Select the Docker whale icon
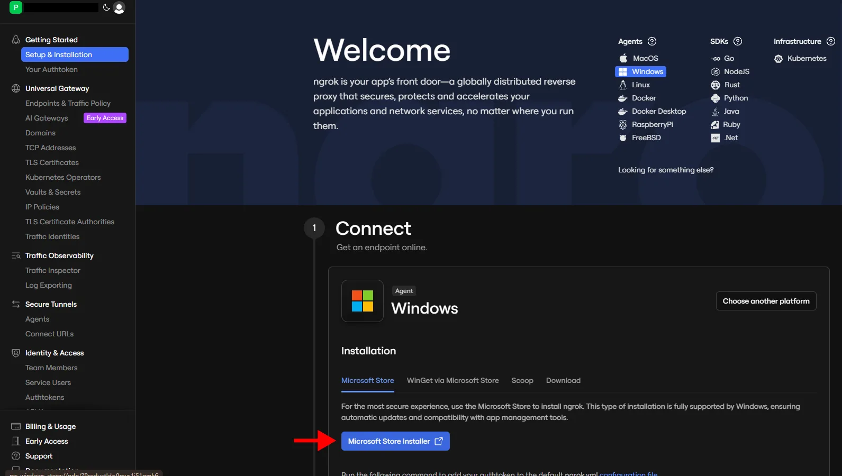The image size is (842, 476). pos(623,98)
